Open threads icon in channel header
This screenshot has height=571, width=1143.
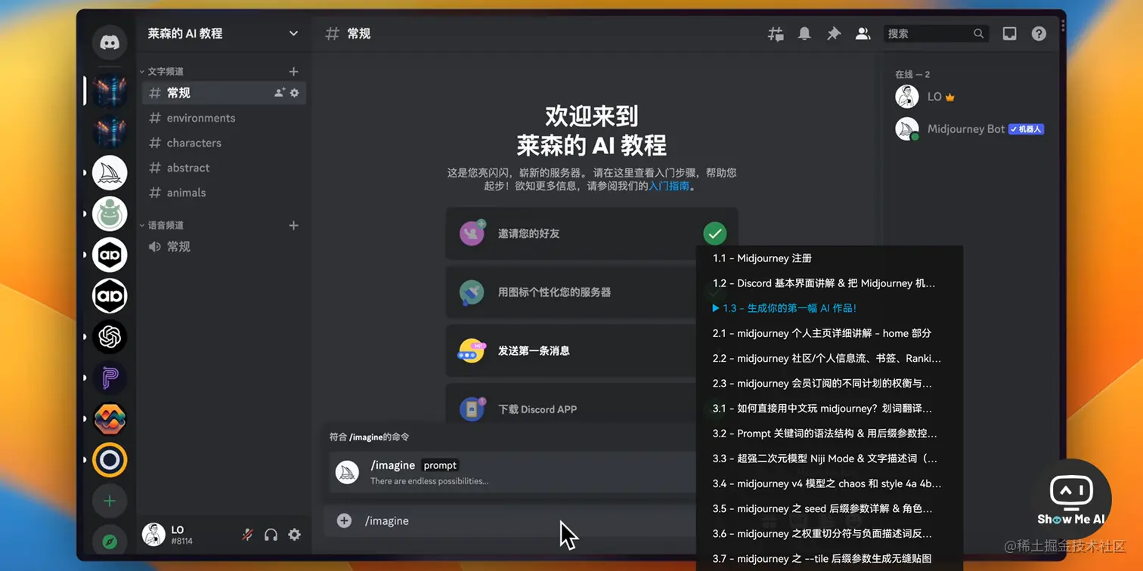(x=776, y=33)
